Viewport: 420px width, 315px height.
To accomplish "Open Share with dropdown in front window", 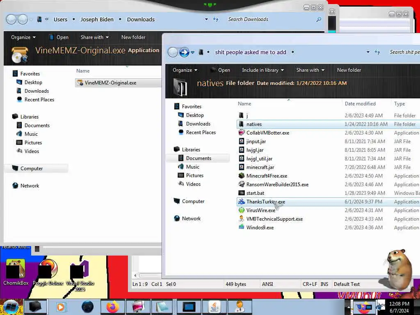I will [310, 70].
